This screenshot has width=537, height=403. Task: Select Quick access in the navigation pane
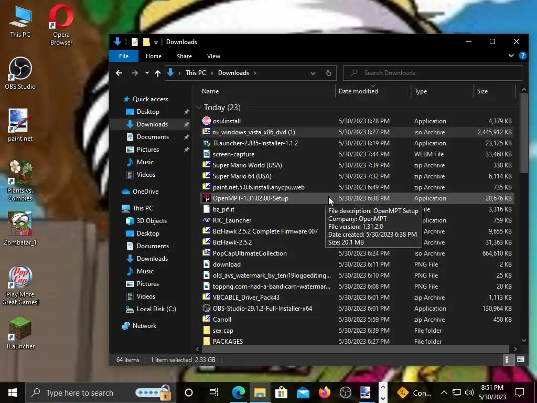[151, 99]
